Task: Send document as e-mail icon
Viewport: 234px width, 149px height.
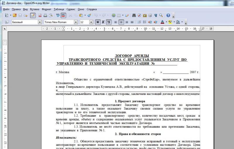Action: pos(25,15)
